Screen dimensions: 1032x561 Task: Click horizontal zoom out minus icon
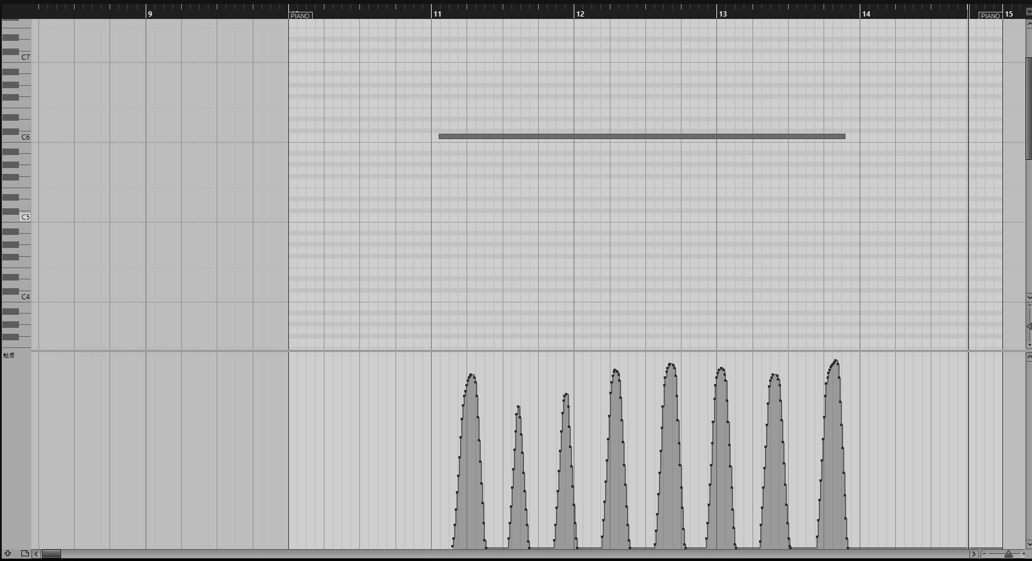985,554
